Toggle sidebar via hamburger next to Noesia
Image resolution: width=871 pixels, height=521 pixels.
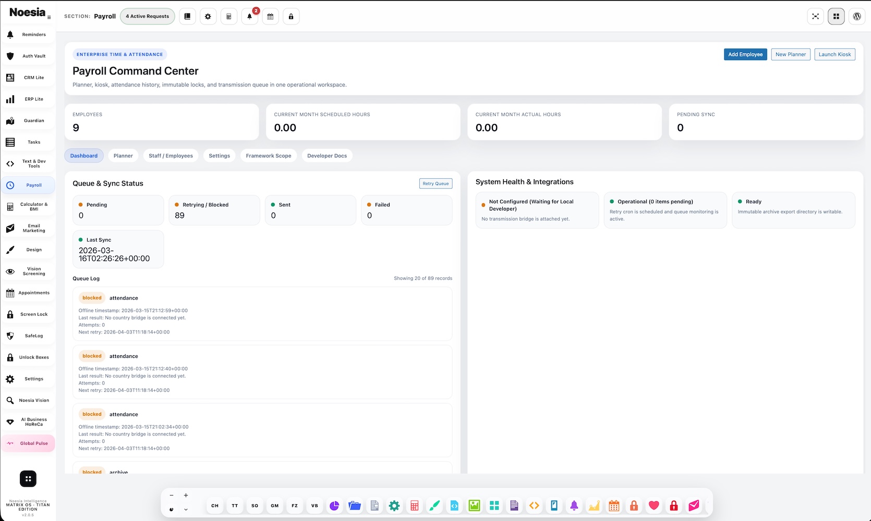point(49,17)
